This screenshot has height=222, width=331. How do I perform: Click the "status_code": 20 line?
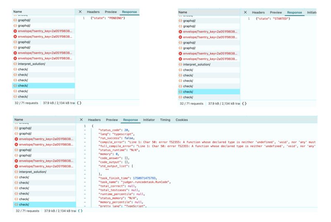point(113,130)
